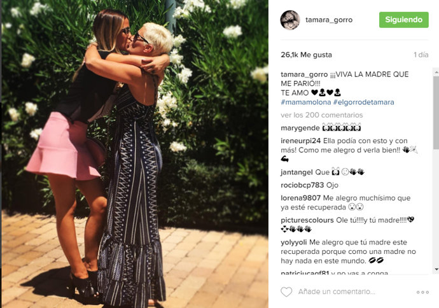Open jantangel's profile
This screenshot has width=439, height=308.
[x=296, y=172]
